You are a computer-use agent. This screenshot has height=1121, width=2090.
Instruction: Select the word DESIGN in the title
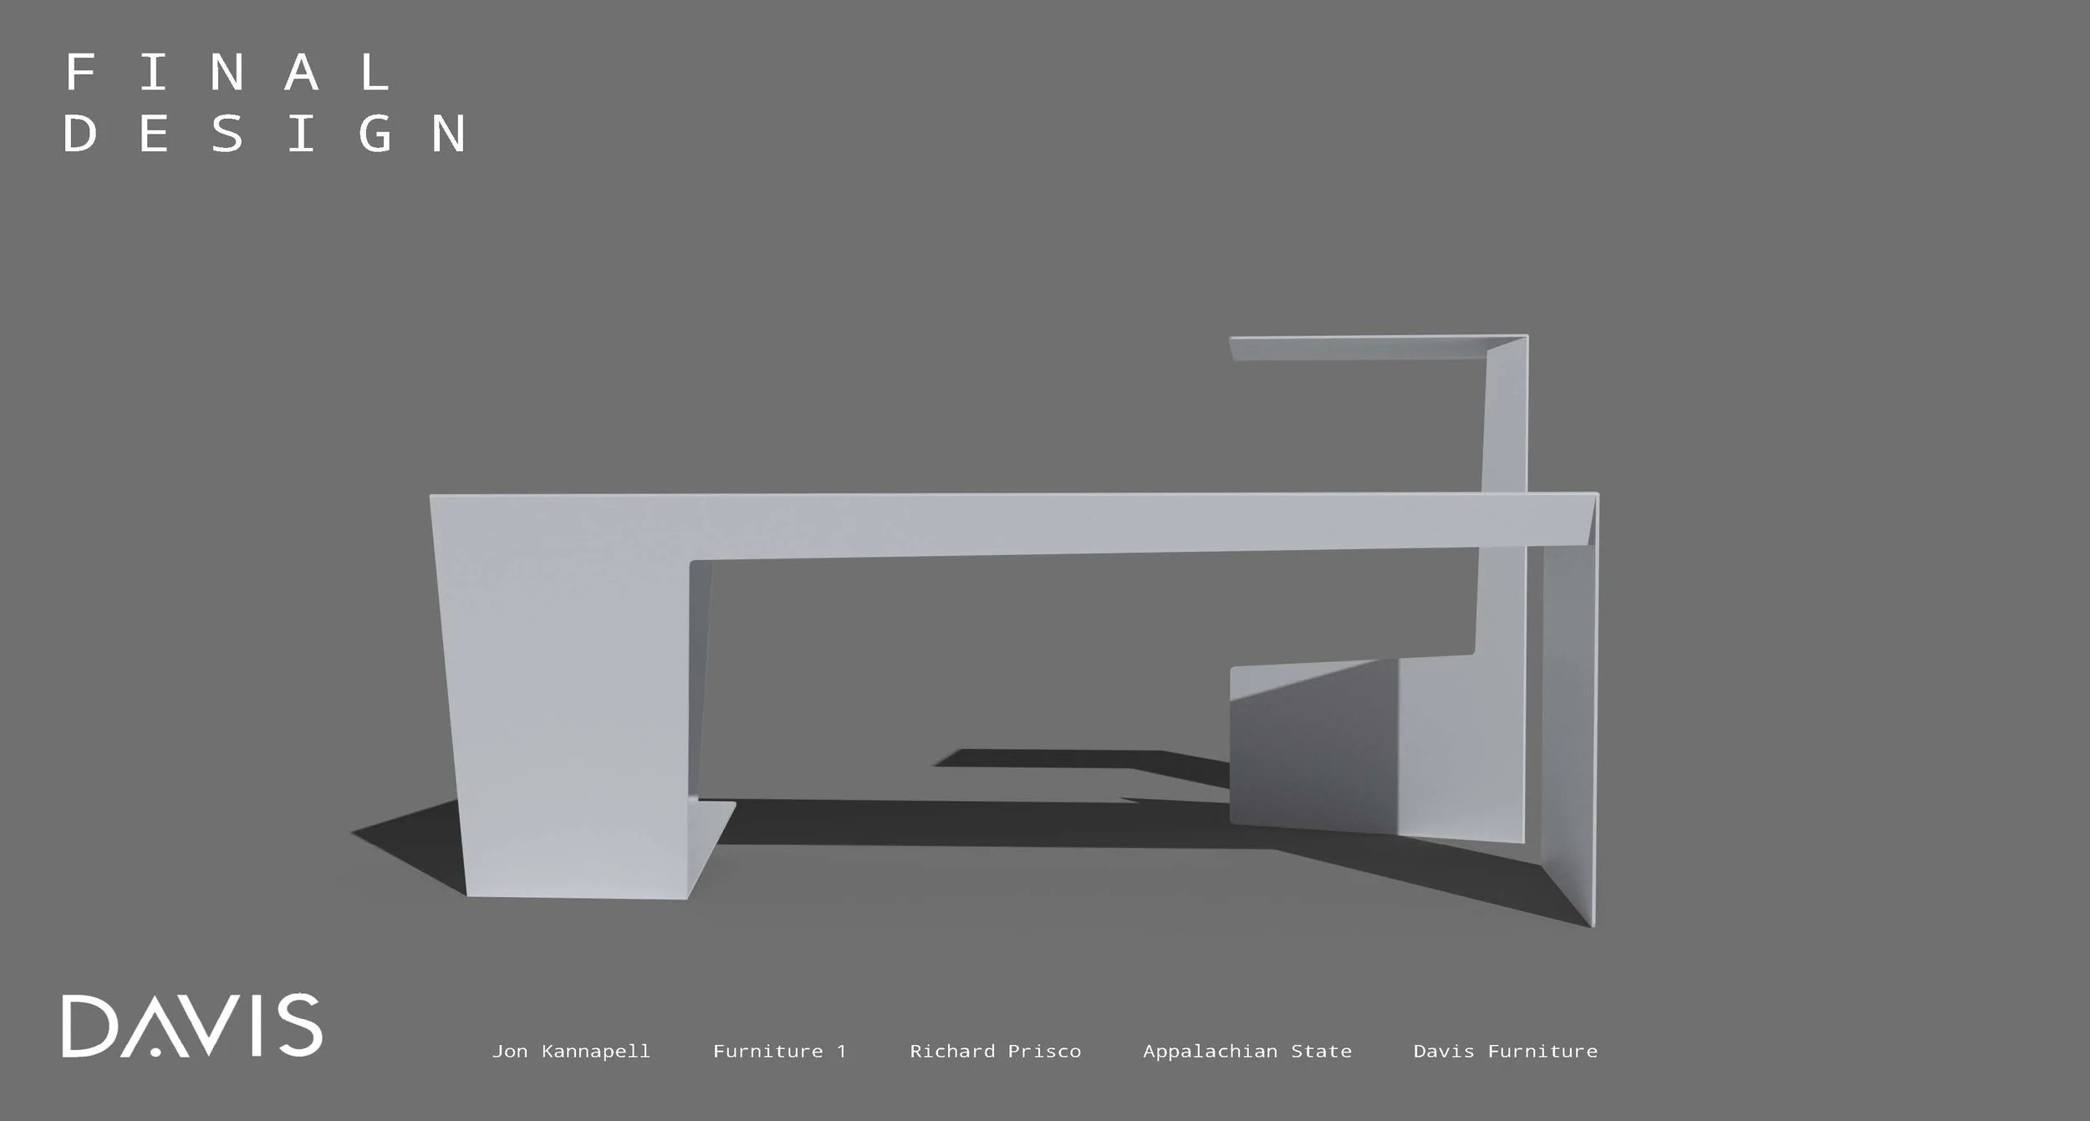[266, 133]
